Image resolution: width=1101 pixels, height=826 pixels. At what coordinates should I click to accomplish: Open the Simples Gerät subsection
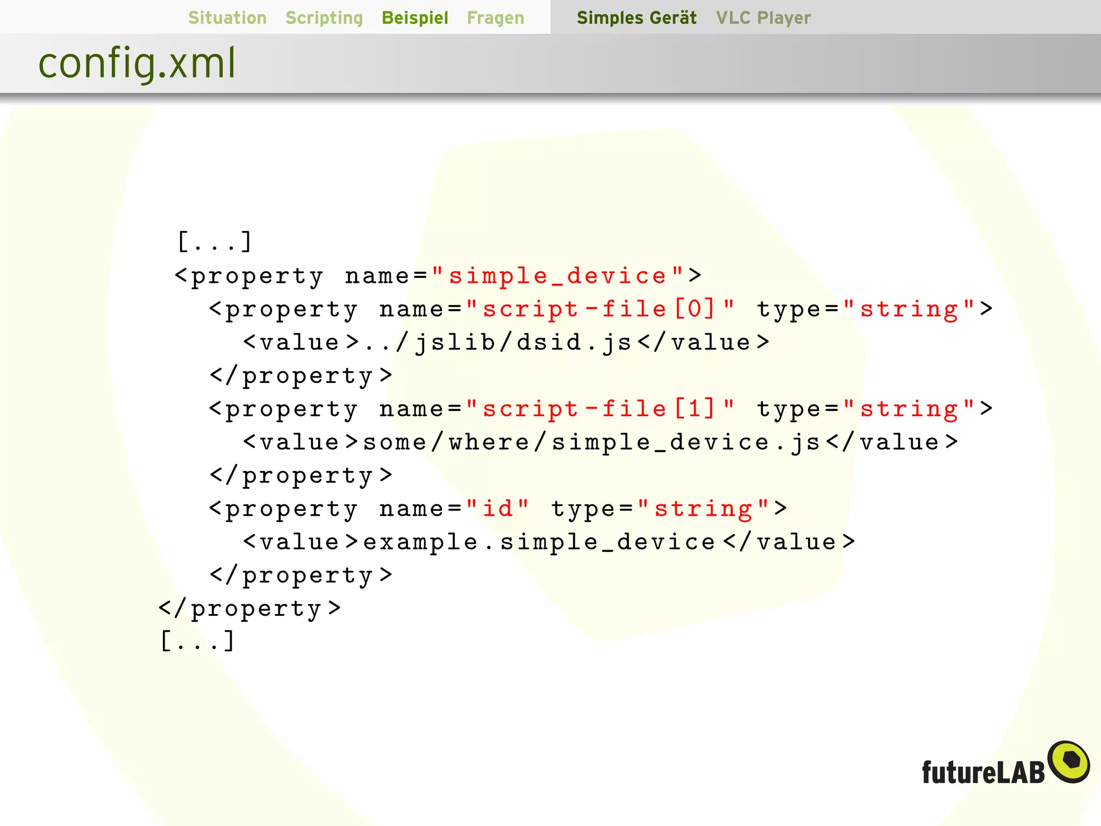tap(637, 18)
